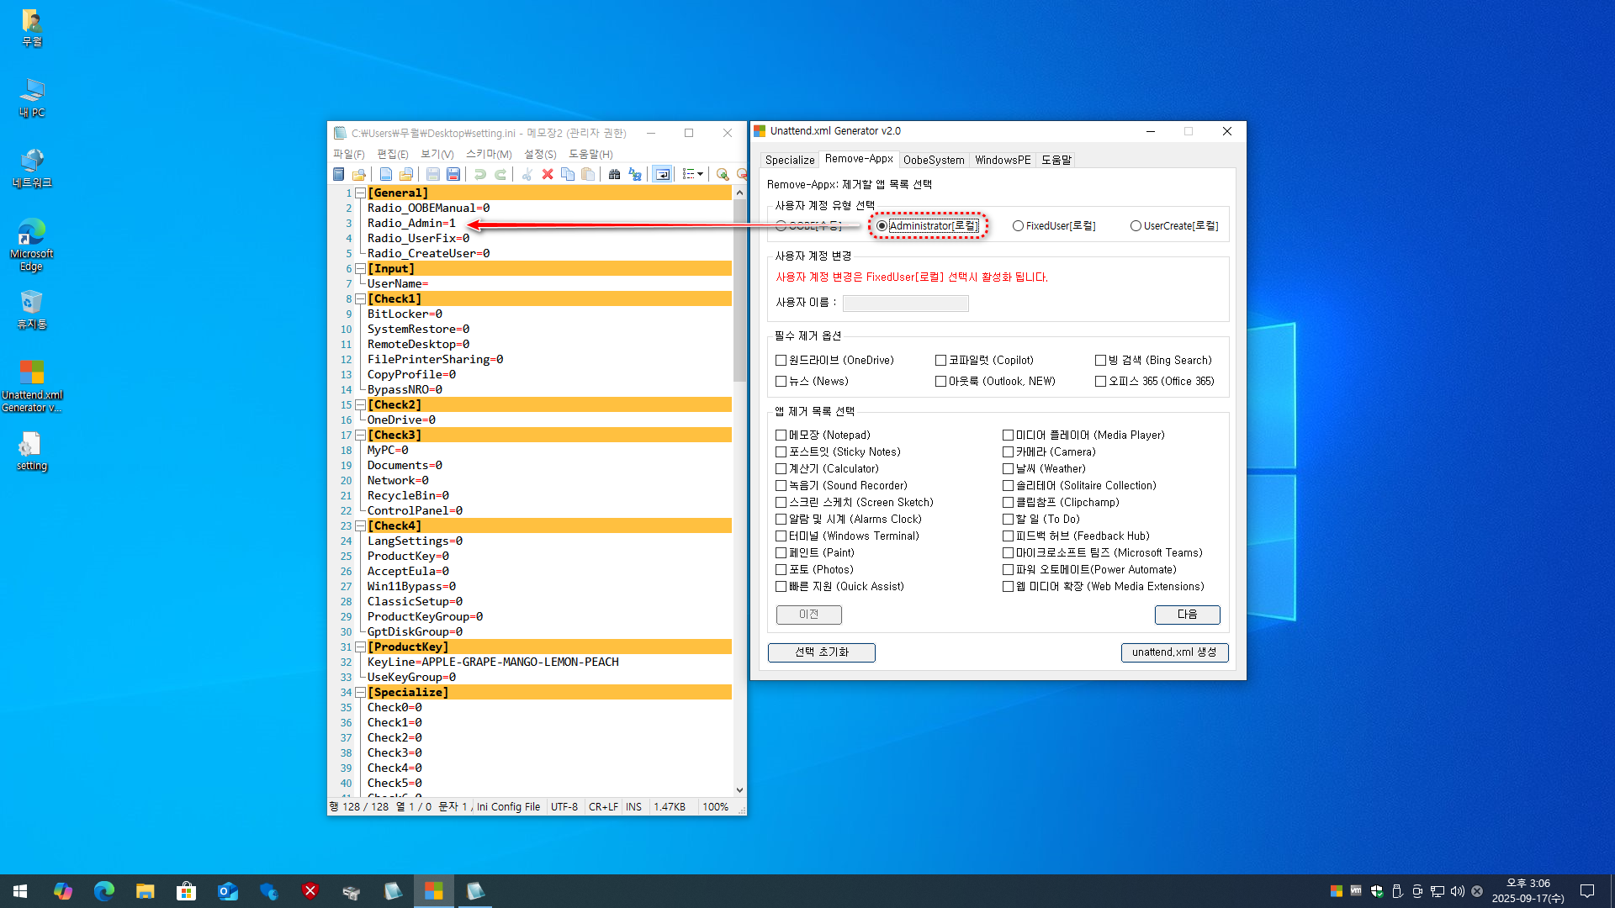Check the 원드라이브 (OneDrive) checkbox
This screenshot has height=908, width=1615.
pos(781,361)
